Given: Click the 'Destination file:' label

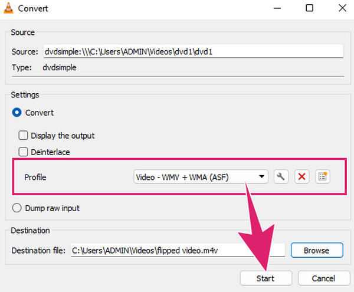Looking at the screenshot, I should 38,251.
